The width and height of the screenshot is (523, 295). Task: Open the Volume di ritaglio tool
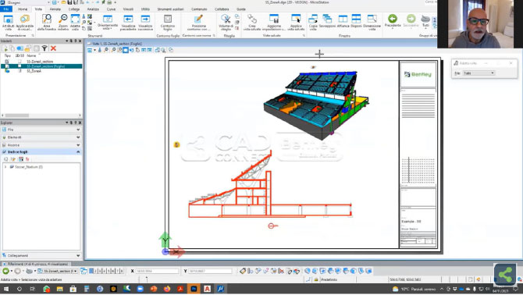226,23
